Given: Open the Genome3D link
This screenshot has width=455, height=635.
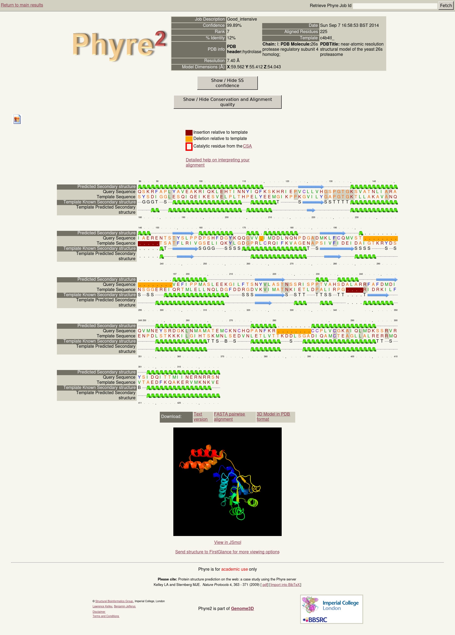Looking at the screenshot, I should click(242, 609).
